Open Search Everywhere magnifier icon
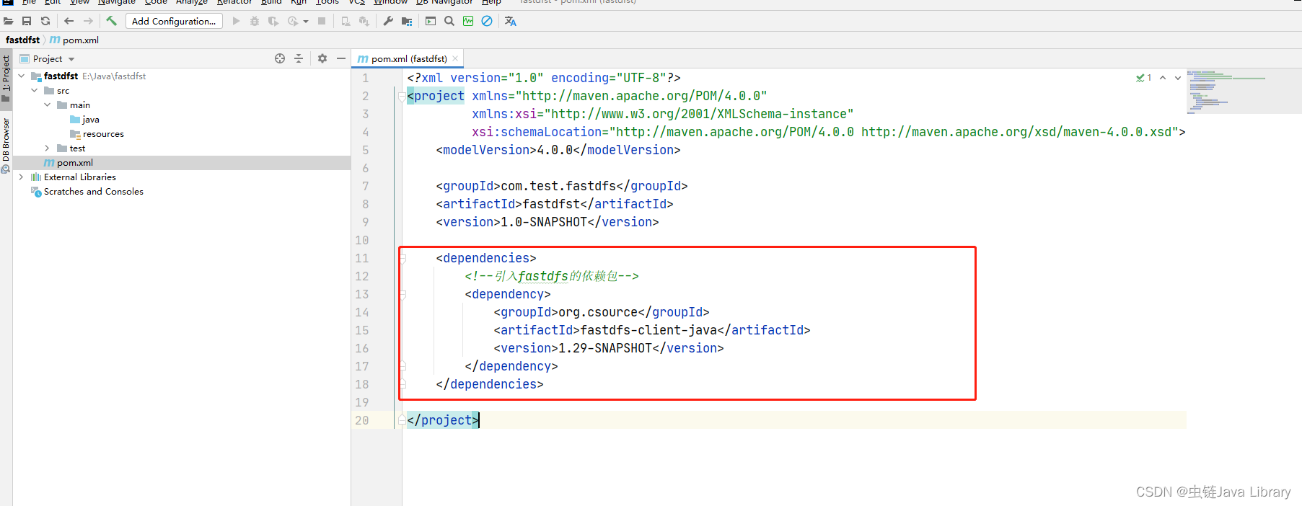The image size is (1302, 506). pos(449,21)
